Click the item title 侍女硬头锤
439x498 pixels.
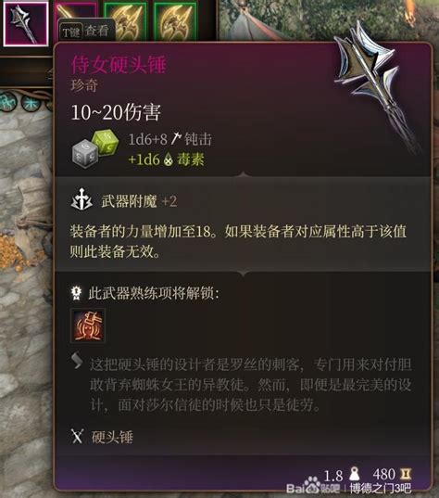click(119, 65)
